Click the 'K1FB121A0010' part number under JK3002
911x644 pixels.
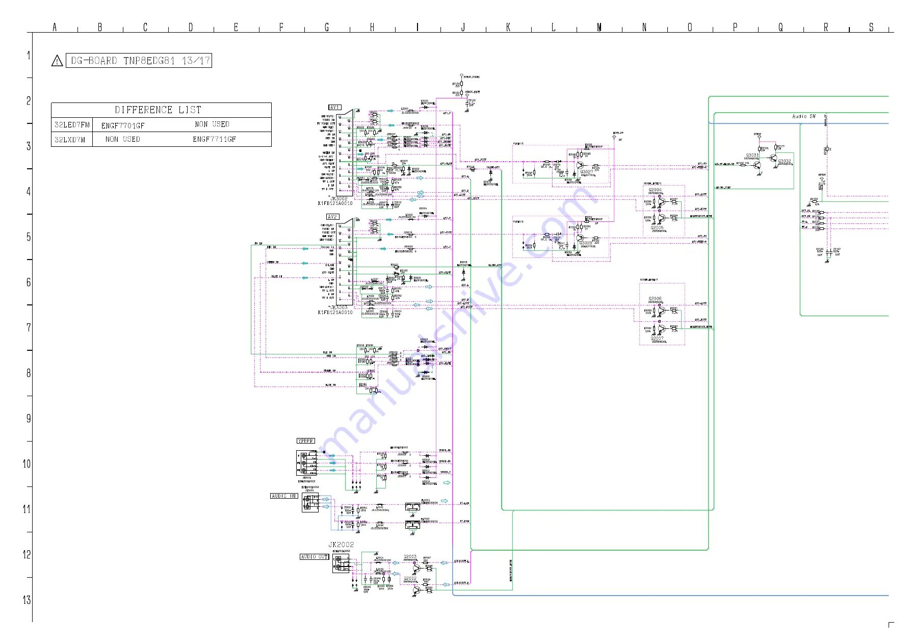pos(335,203)
